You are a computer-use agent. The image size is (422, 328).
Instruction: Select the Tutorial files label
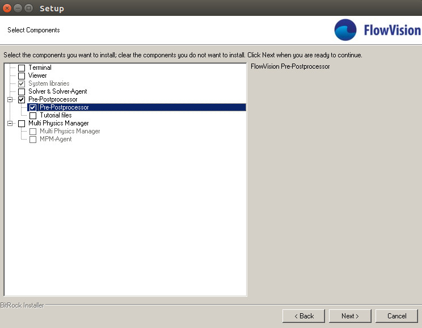[x=56, y=115]
